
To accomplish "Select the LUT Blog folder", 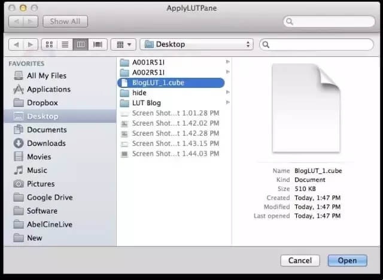I will pos(146,103).
